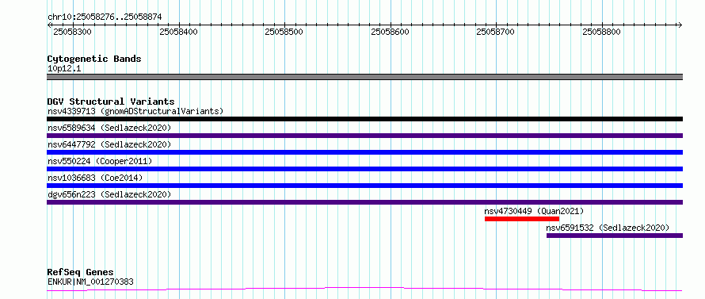705x299 pixels.
Task: Click the DGV Structural Variants track title
Action: pyautogui.click(x=111, y=102)
